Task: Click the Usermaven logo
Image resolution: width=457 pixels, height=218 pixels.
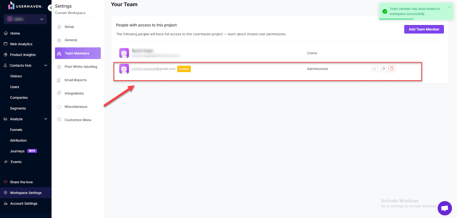Action: [x=25, y=6]
